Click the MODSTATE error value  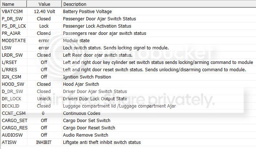coord(44,41)
